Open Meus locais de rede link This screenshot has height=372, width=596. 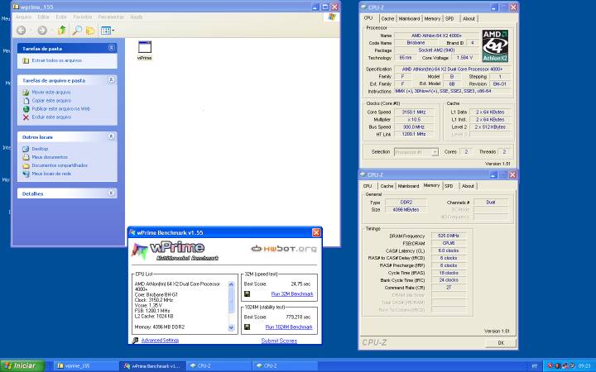point(51,174)
